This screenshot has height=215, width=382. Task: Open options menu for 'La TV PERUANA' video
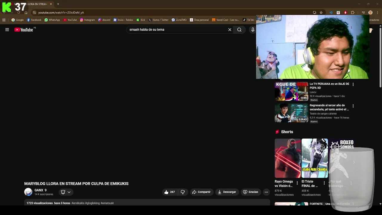353,85
